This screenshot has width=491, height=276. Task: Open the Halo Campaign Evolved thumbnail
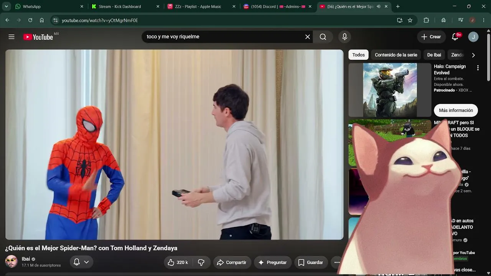[390, 90]
